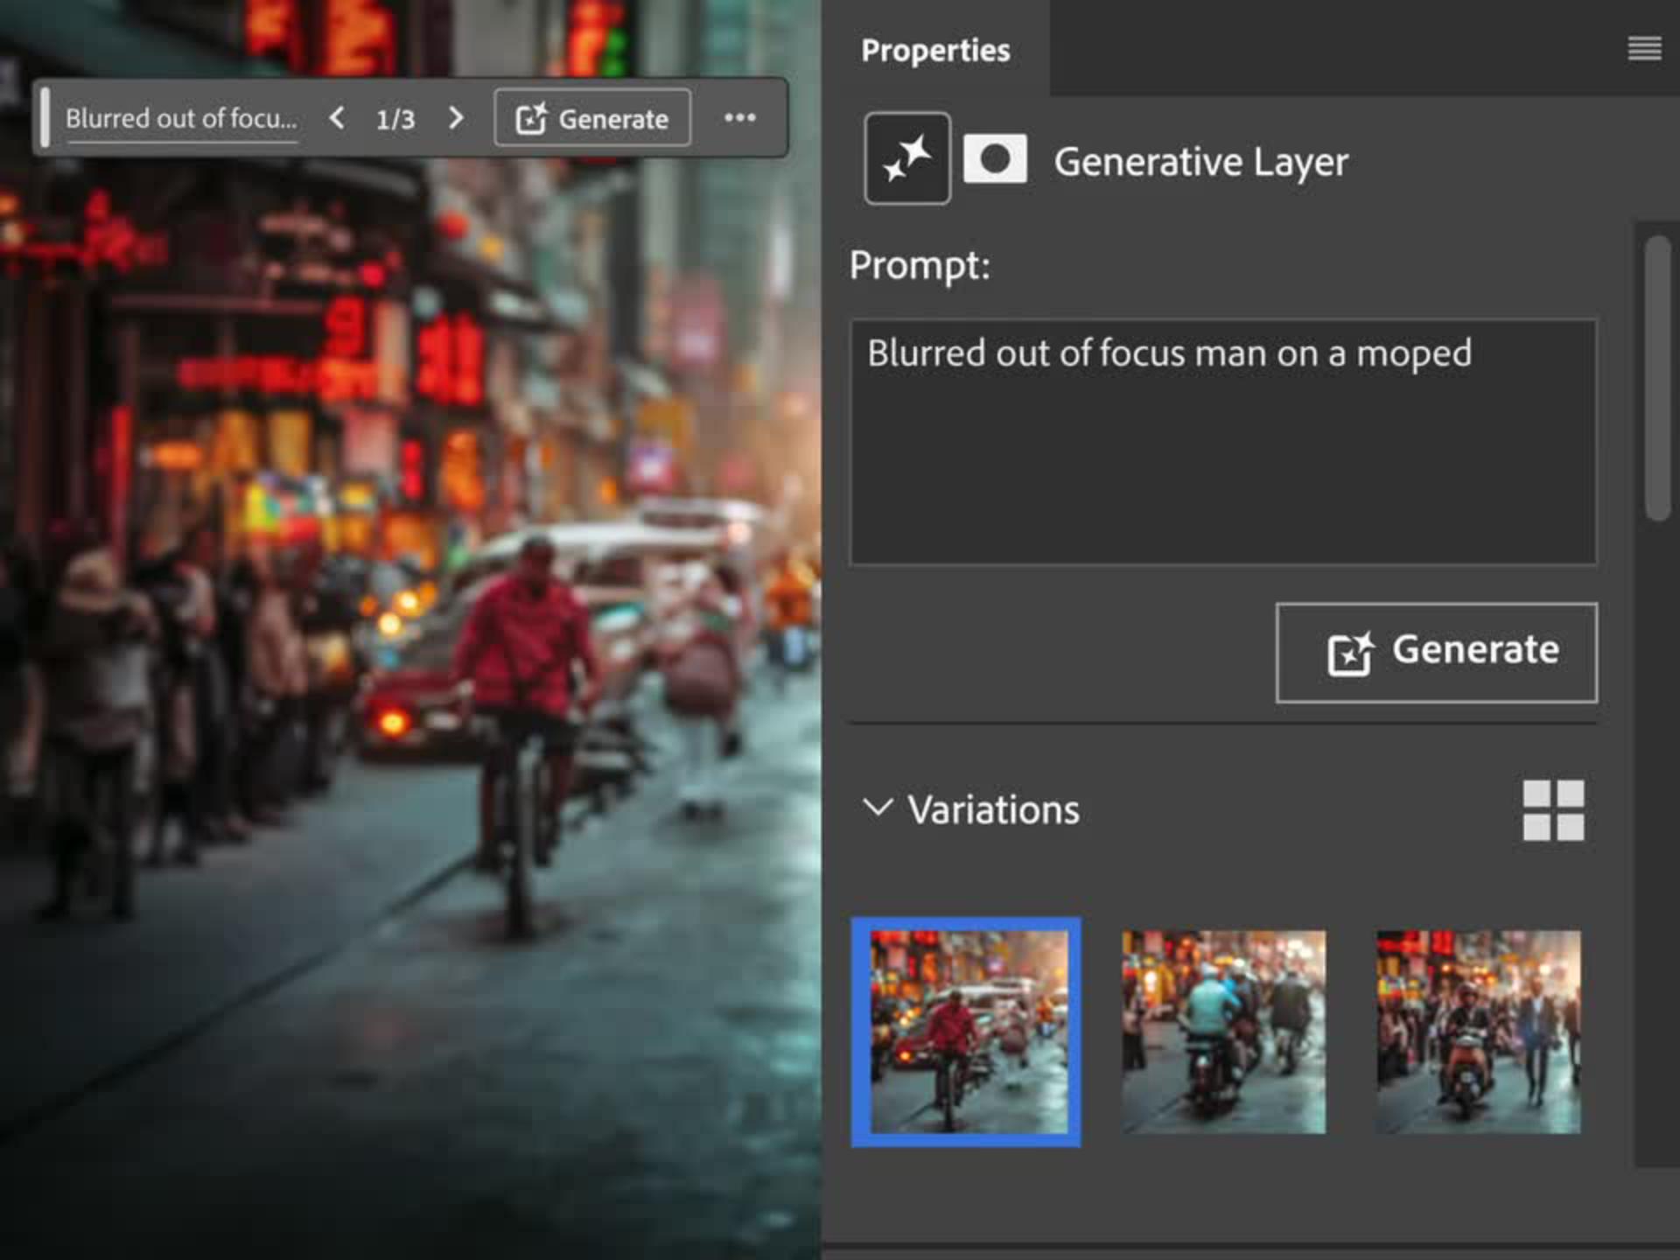This screenshot has height=1260, width=1680.
Task: Click the contextual taskbar drag handle
Action: 45,117
